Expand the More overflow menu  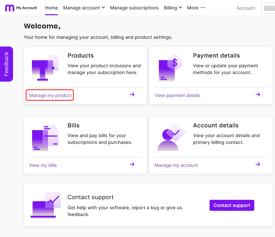click(196, 8)
